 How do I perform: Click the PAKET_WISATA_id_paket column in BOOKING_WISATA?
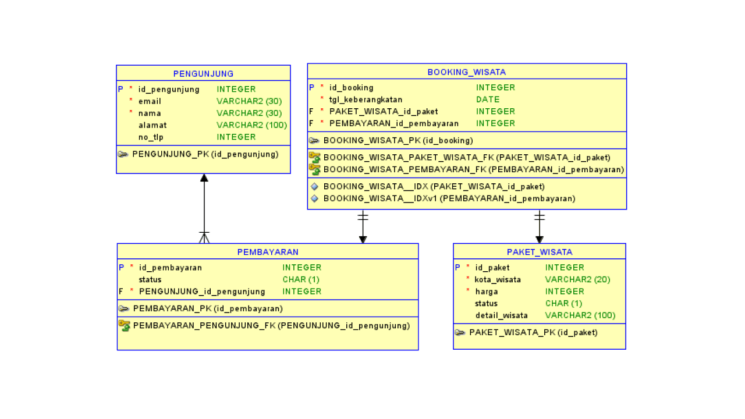pos(384,111)
